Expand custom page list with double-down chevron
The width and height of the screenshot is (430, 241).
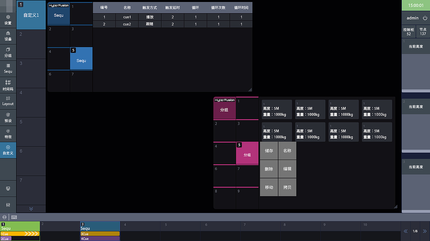[x=31, y=209]
